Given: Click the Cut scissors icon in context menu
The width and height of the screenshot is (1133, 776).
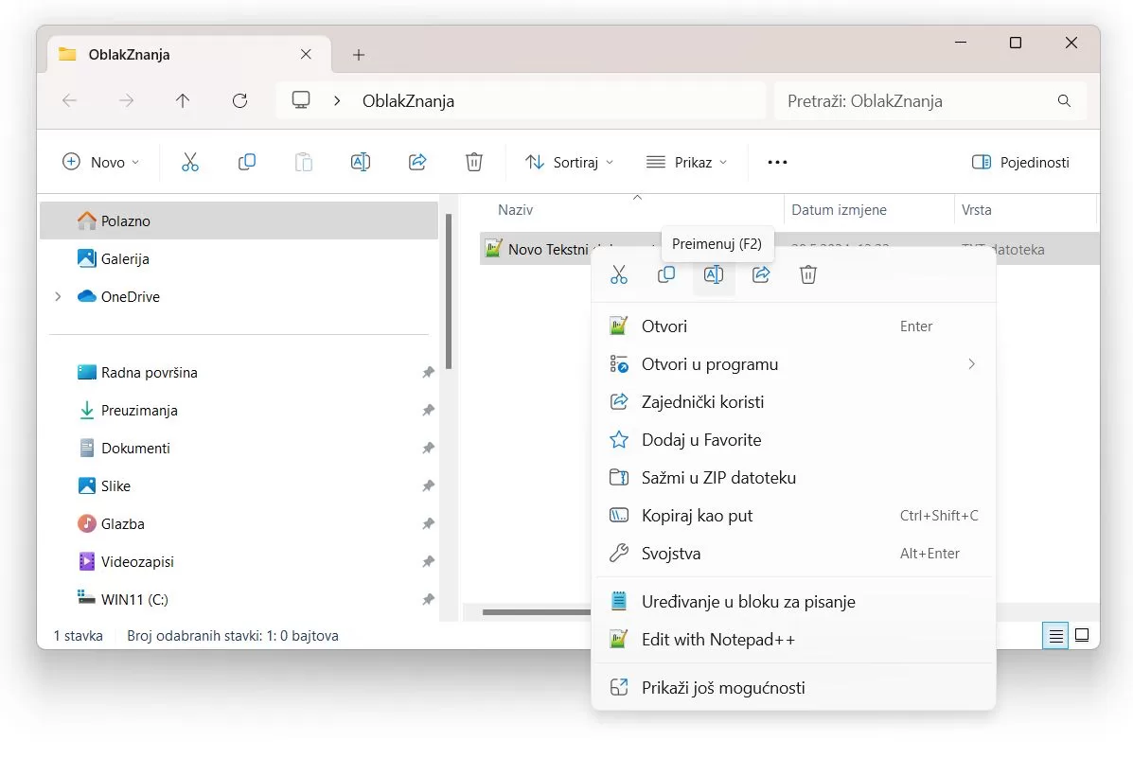Looking at the screenshot, I should (619, 274).
